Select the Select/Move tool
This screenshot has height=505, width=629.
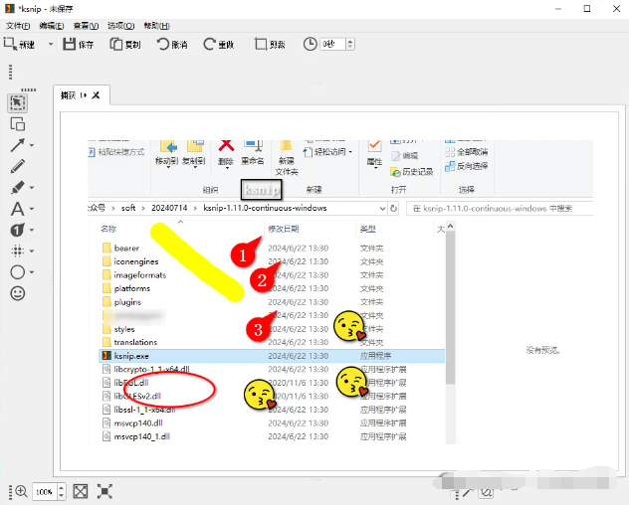pyautogui.click(x=17, y=103)
